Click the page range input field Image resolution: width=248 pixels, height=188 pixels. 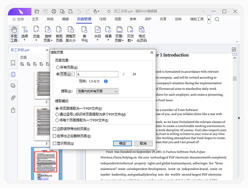pyautogui.click(x=97, y=74)
